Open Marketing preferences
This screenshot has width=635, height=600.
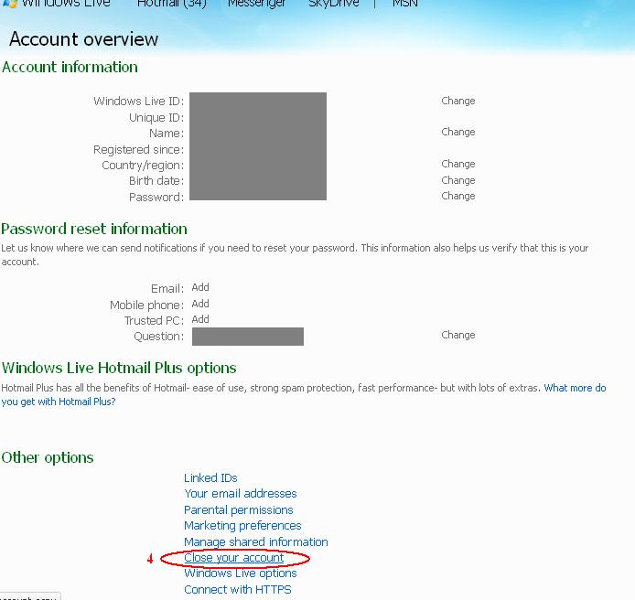click(242, 526)
